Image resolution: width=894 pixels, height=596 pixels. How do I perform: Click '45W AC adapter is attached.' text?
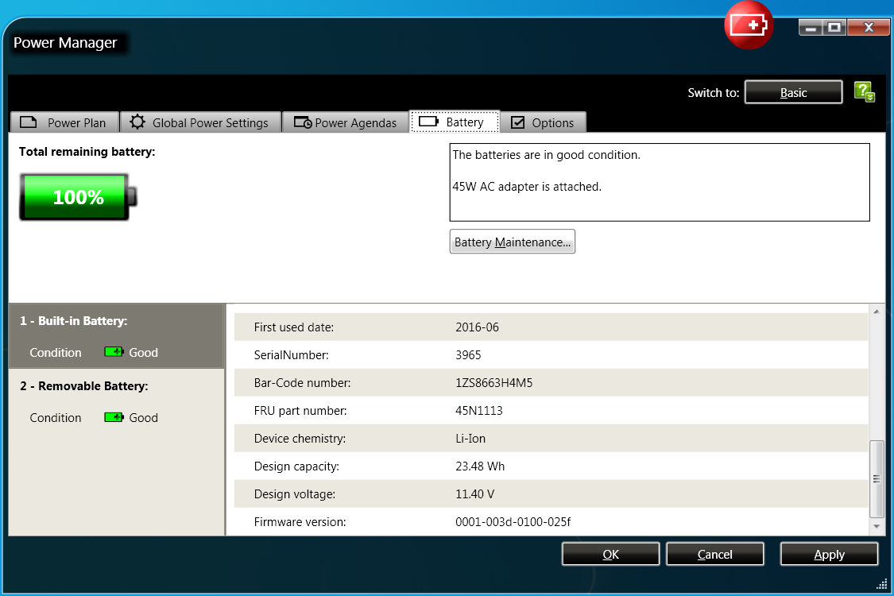pyautogui.click(x=527, y=187)
